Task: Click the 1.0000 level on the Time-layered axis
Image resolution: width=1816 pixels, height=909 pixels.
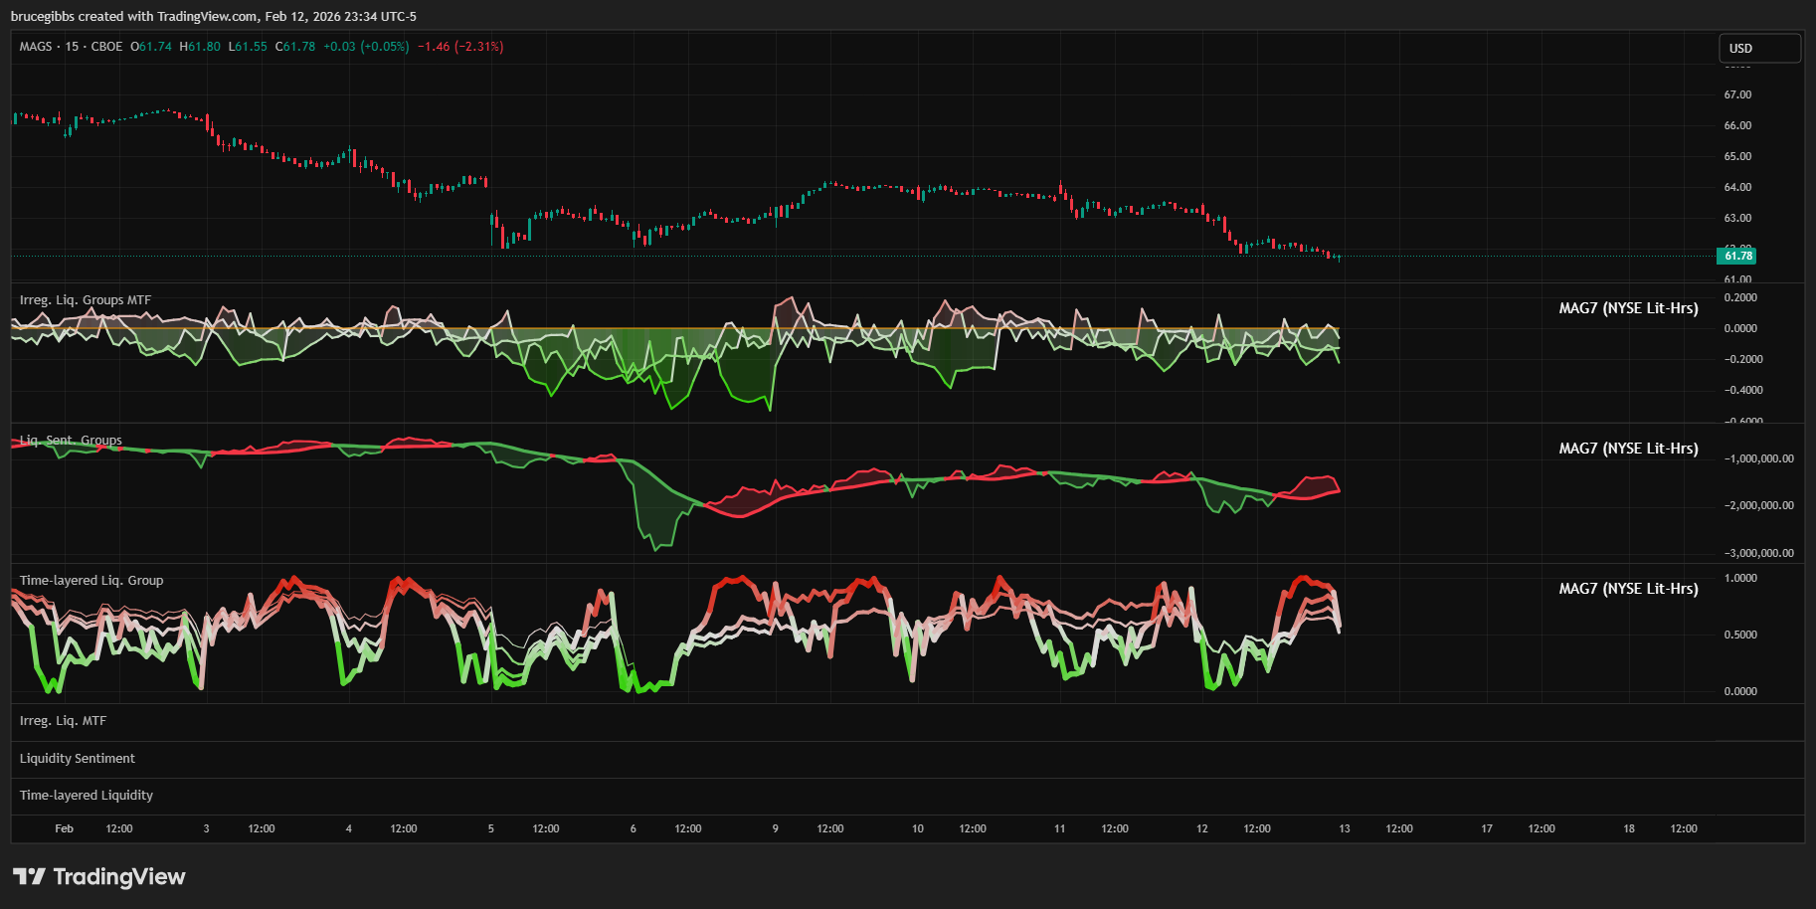Action: pos(1739,578)
